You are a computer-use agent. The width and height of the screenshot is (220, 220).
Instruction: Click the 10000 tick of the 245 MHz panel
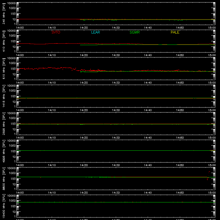pos(12,3)
